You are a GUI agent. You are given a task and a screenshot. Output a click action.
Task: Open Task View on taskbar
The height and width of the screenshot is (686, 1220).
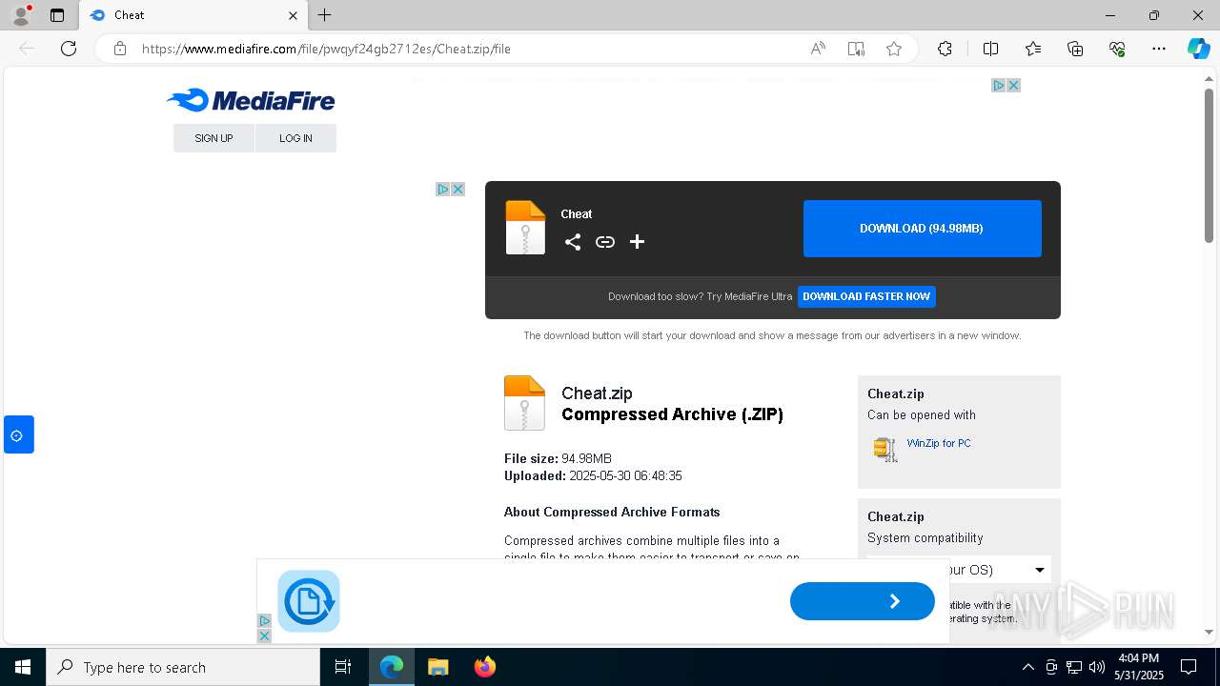tap(343, 667)
